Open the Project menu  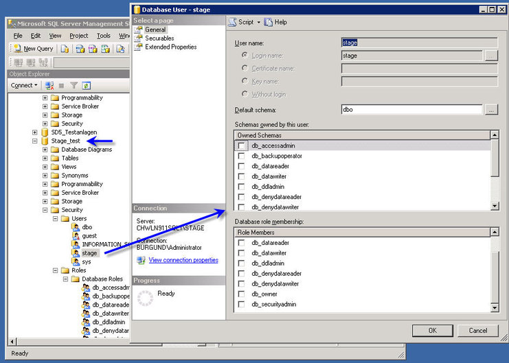click(x=78, y=36)
